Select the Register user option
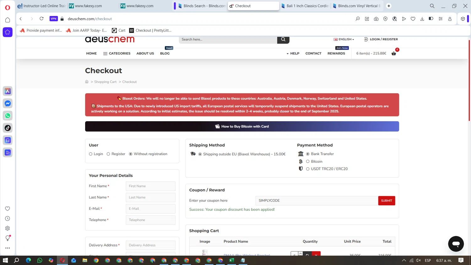Viewport: 471px width, 265px height. pyautogui.click(x=108, y=154)
